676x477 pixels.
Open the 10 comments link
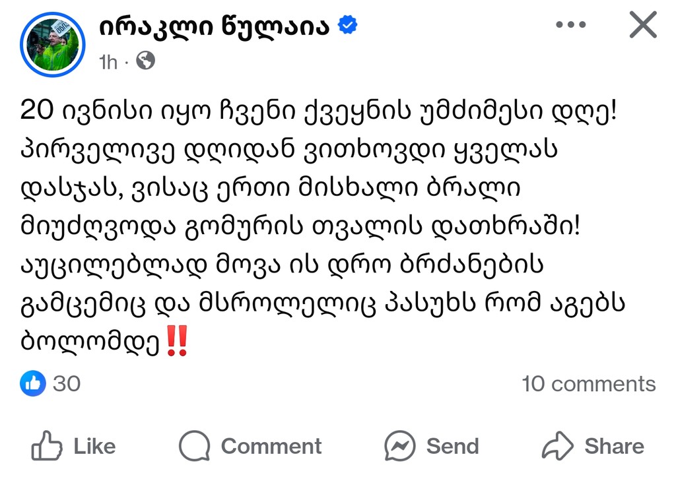coord(588,383)
